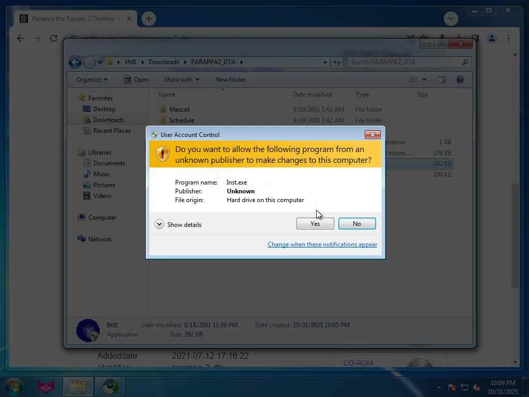Open network tray icon

point(464,387)
